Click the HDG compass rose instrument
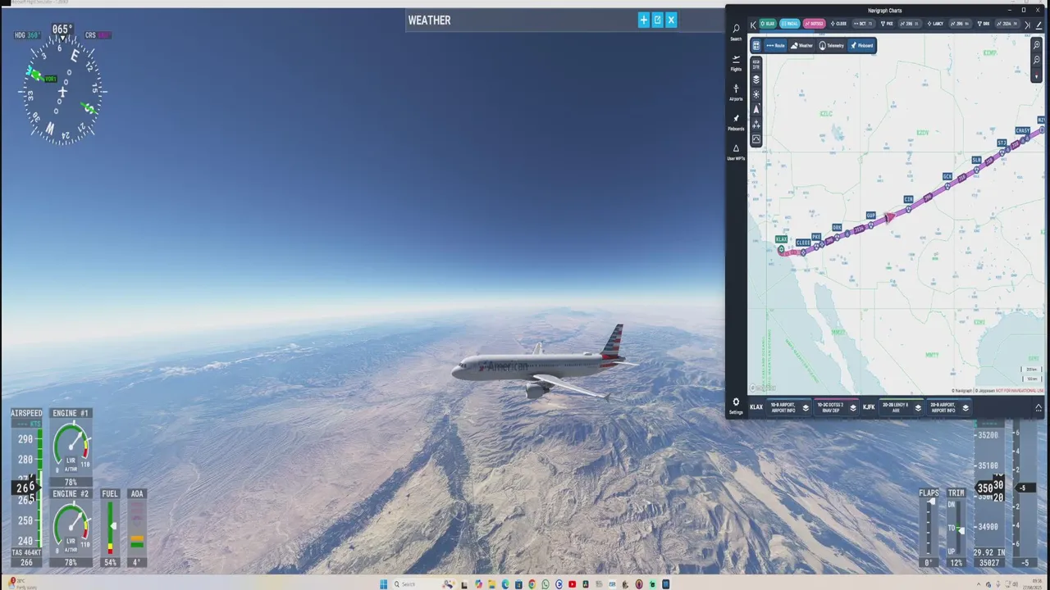Screen dimensions: 1050x590 (x=62, y=92)
